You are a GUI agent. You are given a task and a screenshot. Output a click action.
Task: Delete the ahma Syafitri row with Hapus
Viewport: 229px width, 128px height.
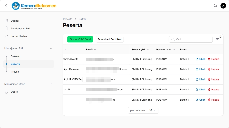(213, 59)
